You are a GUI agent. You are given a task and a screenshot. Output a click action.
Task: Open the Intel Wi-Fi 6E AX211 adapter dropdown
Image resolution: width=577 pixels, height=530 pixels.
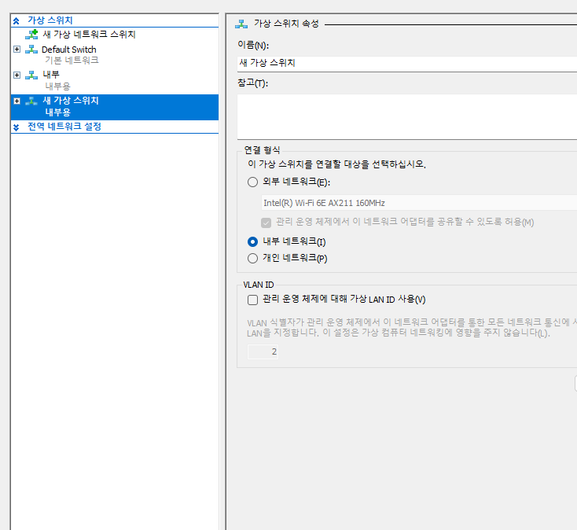417,203
